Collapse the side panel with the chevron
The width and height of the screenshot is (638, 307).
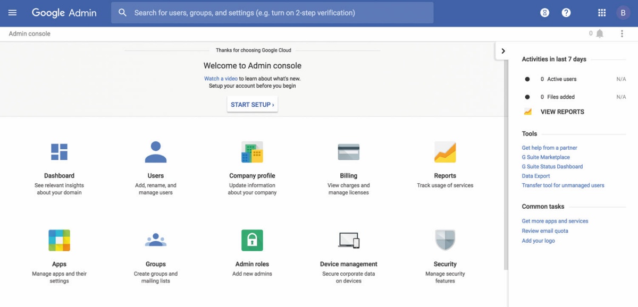503,51
